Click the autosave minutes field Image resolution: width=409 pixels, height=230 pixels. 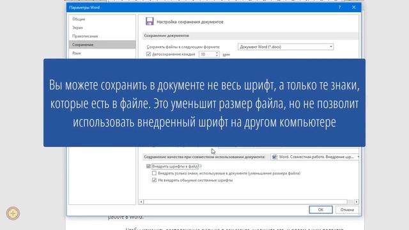coord(207,54)
